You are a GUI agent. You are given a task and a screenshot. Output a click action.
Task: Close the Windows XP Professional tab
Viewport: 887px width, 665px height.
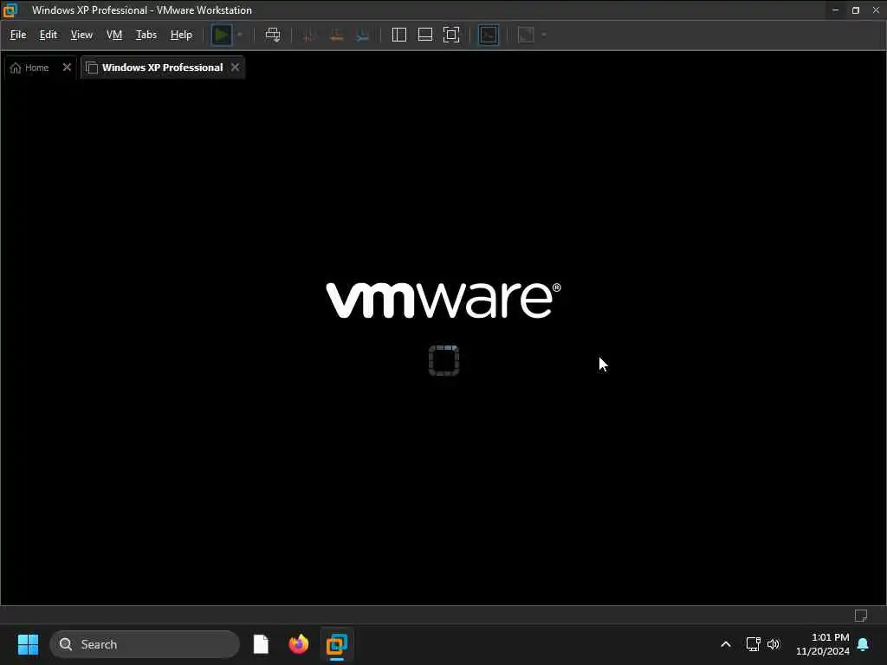236,68
